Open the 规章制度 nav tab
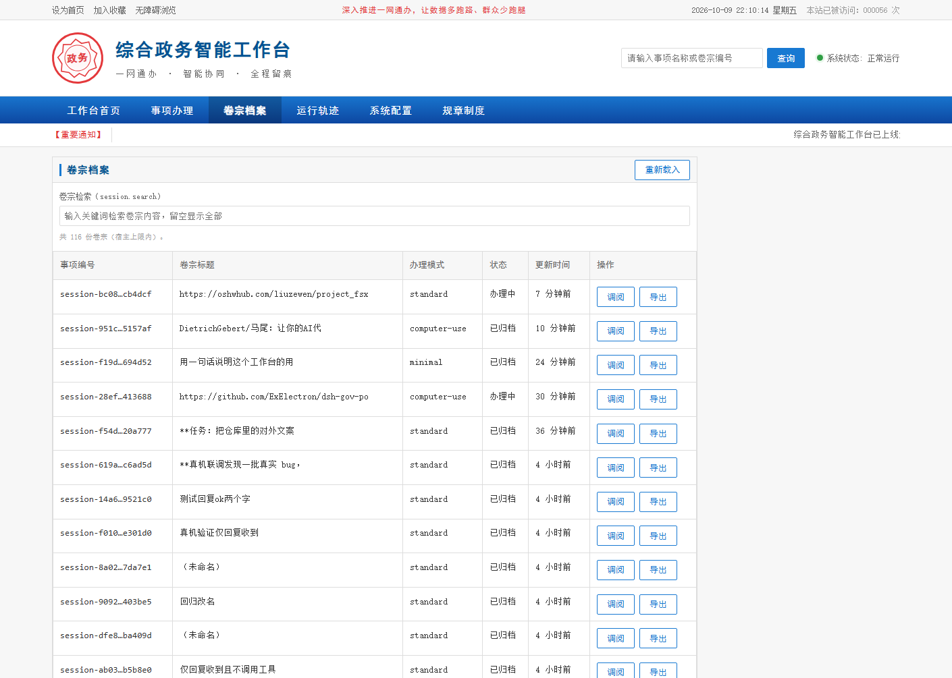 [464, 111]
